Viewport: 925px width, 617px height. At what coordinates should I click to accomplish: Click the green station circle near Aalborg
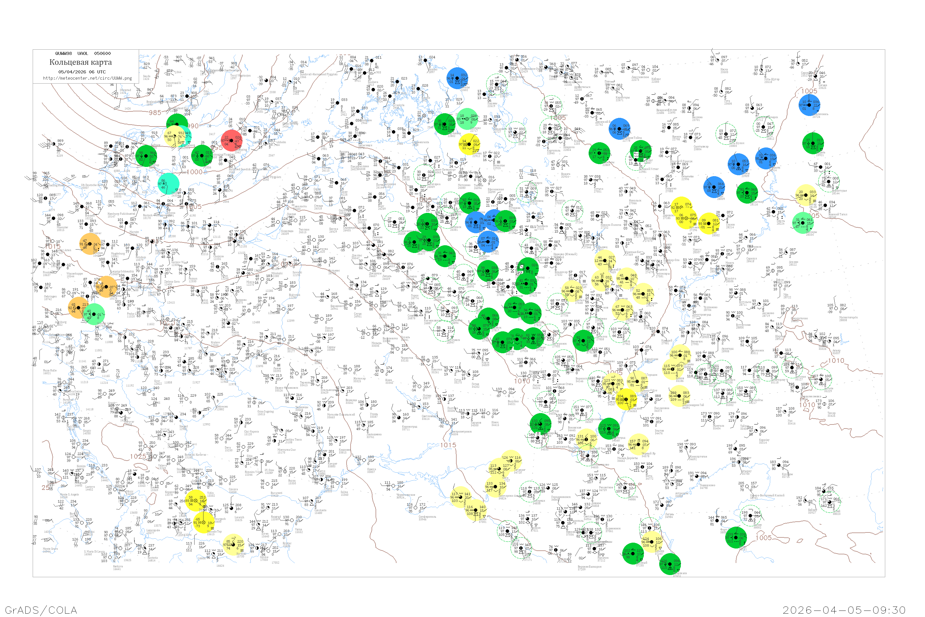[x=147, y=156]
